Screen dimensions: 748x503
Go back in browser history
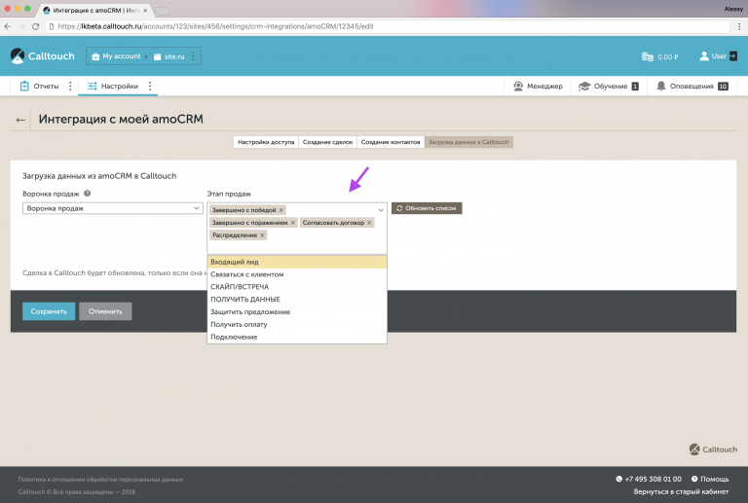pos(8,26)
